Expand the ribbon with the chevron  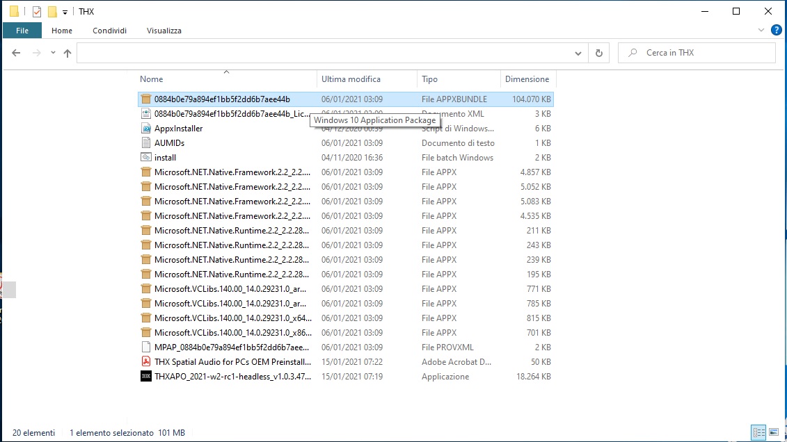761,30
